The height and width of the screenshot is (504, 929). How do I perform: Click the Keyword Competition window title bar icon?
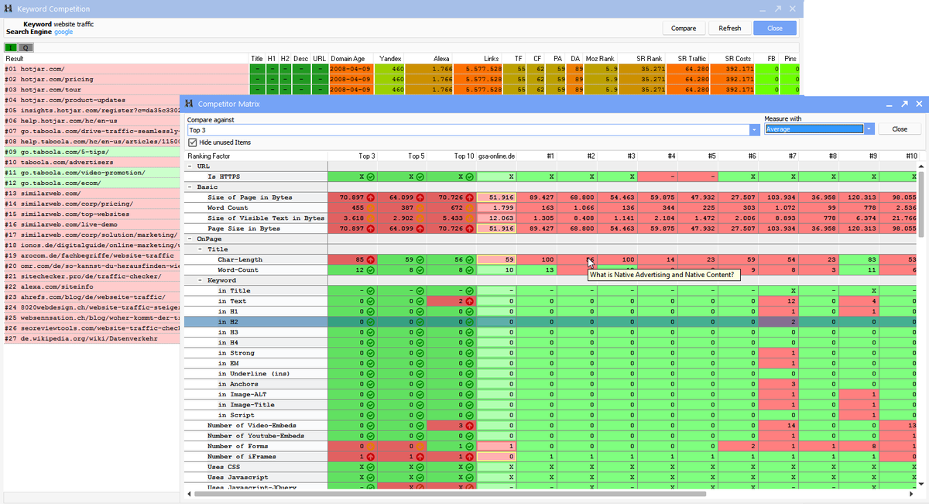pyautogui.click(x=8, y=9)
